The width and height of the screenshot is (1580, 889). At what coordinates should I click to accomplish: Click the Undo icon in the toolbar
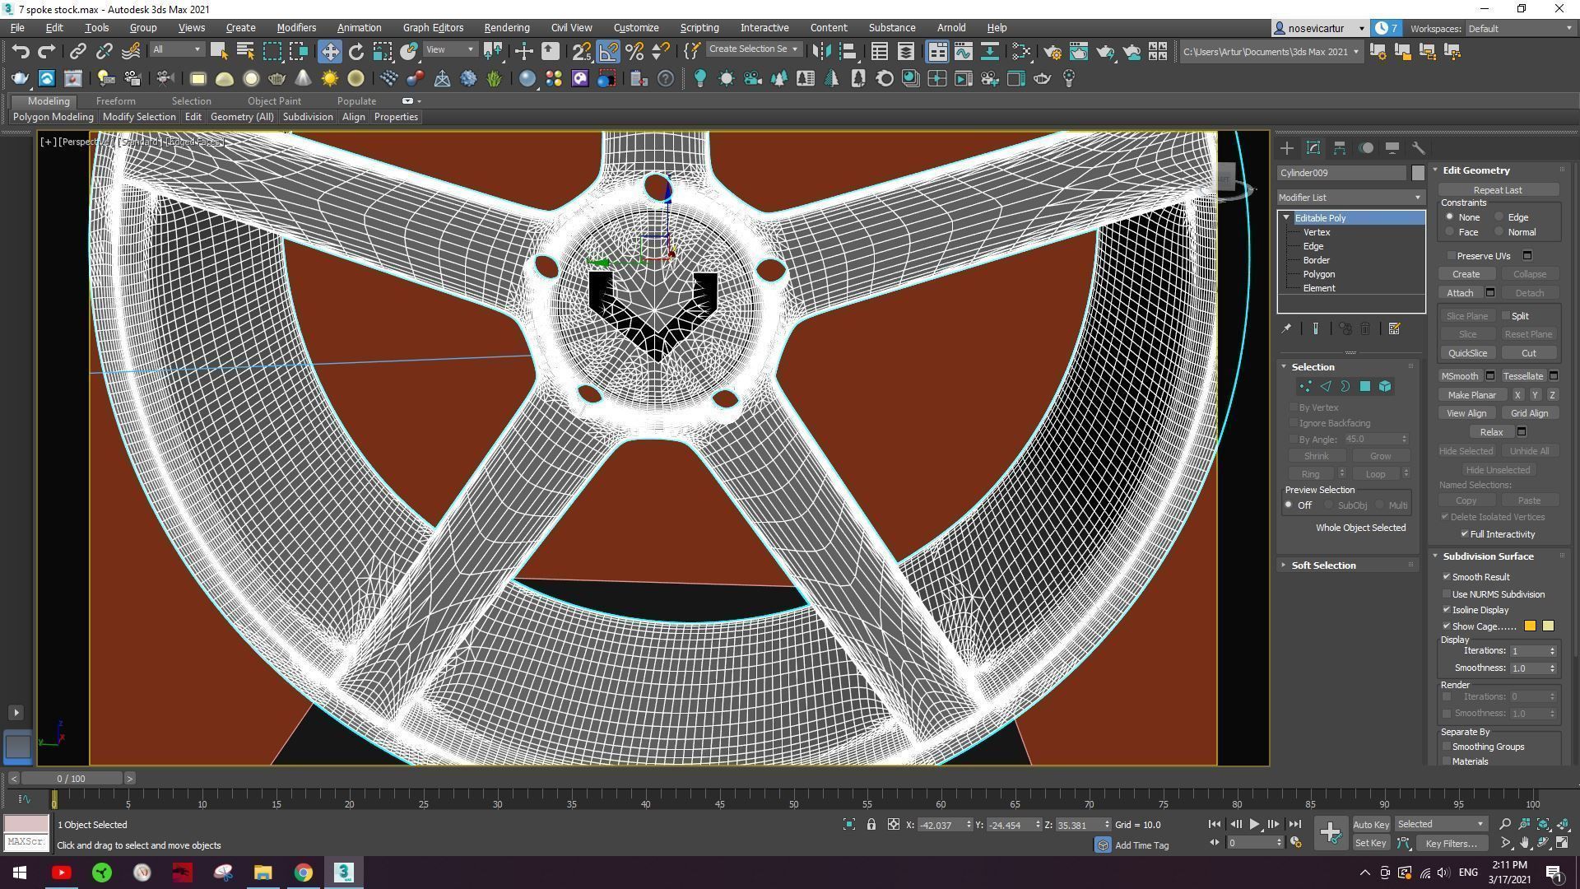21,51
